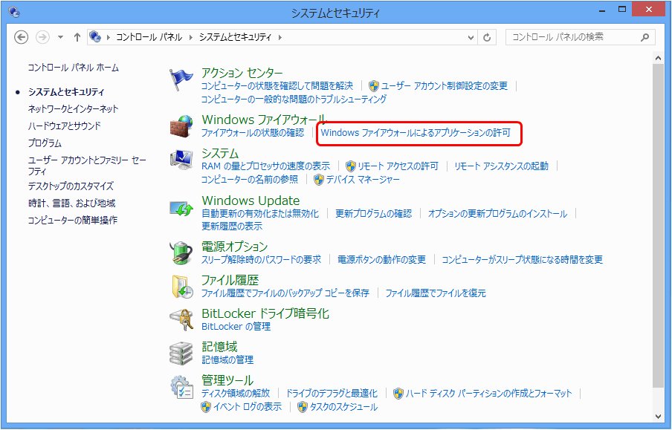
Task: Select ユーザー アカウントとファミリー セーフティ
Action: (x=87, y=166)
